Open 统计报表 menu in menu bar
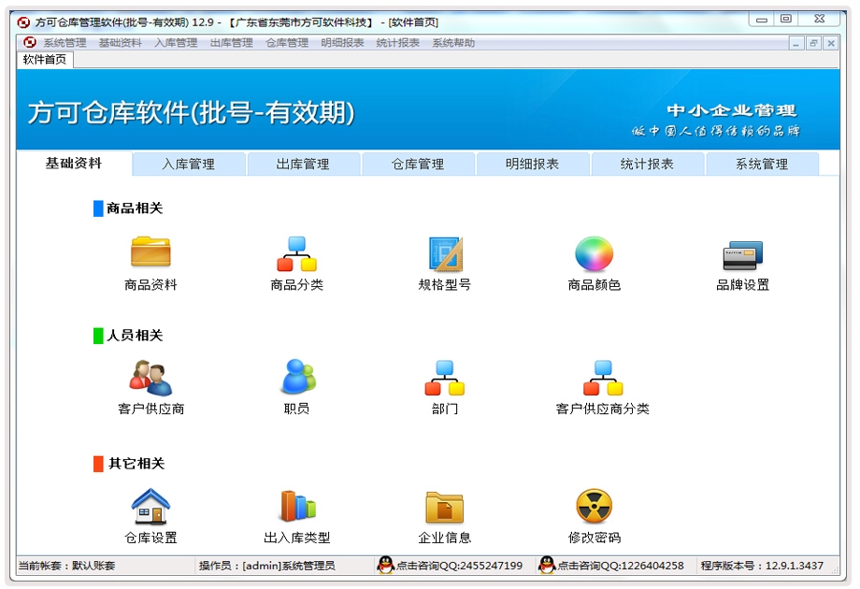The image size is (860, 589). coord(397,43)
